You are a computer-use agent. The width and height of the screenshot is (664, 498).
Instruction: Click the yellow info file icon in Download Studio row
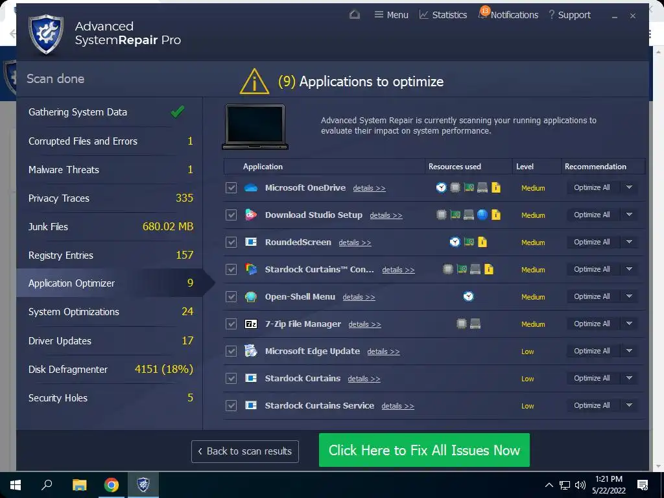pos(496,215)
